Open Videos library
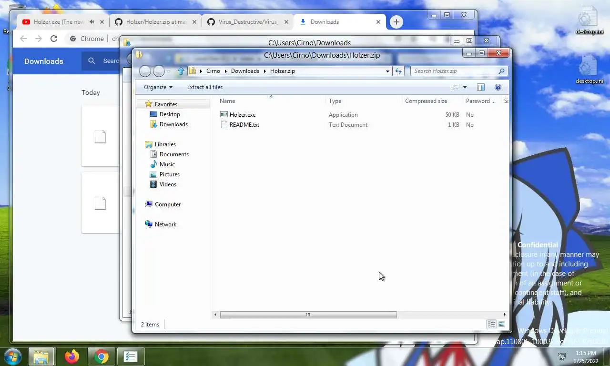This screenshot has height=366, width=610. [x=163, y=184]
